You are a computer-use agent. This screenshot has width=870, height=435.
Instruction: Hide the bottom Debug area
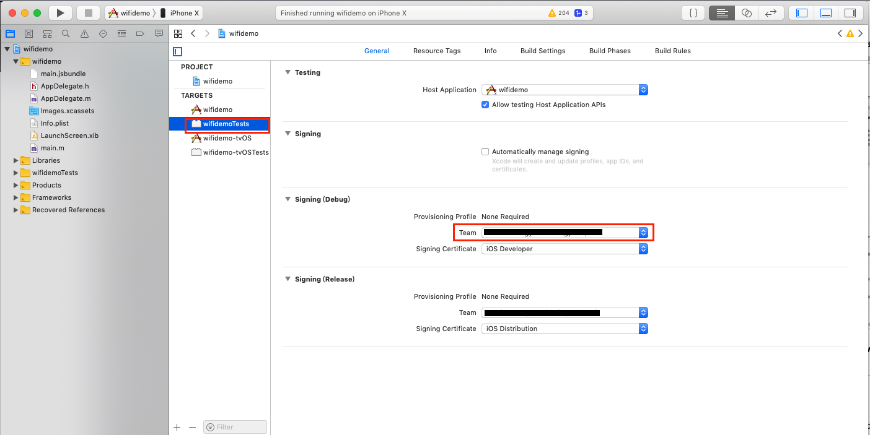[x=825, y=13]
